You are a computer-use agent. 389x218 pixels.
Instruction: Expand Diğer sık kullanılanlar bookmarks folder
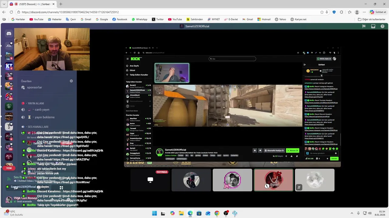(x=371, y=19)
